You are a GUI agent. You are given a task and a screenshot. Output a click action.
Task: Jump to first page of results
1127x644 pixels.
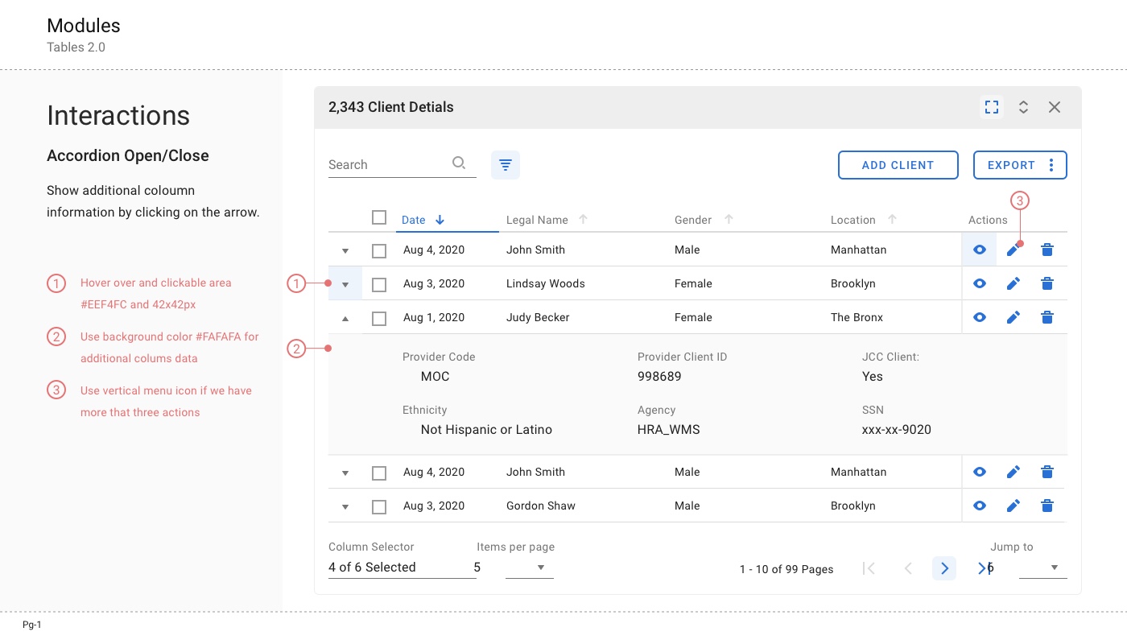point(869,568)
